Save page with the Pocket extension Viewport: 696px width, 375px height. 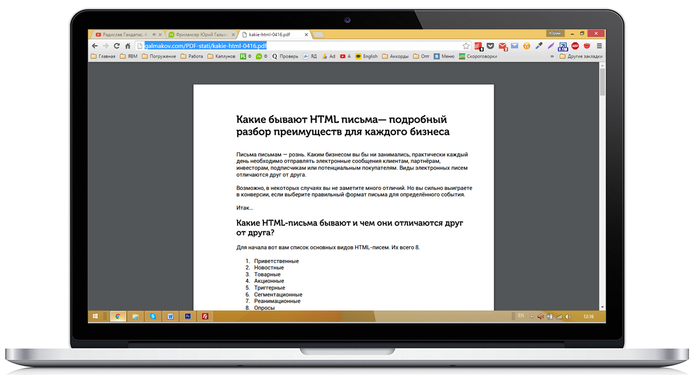coord(490,46)
